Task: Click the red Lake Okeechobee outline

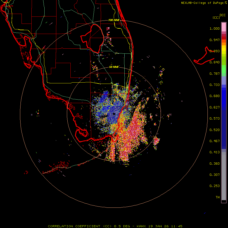Action: tap(92, 39)
